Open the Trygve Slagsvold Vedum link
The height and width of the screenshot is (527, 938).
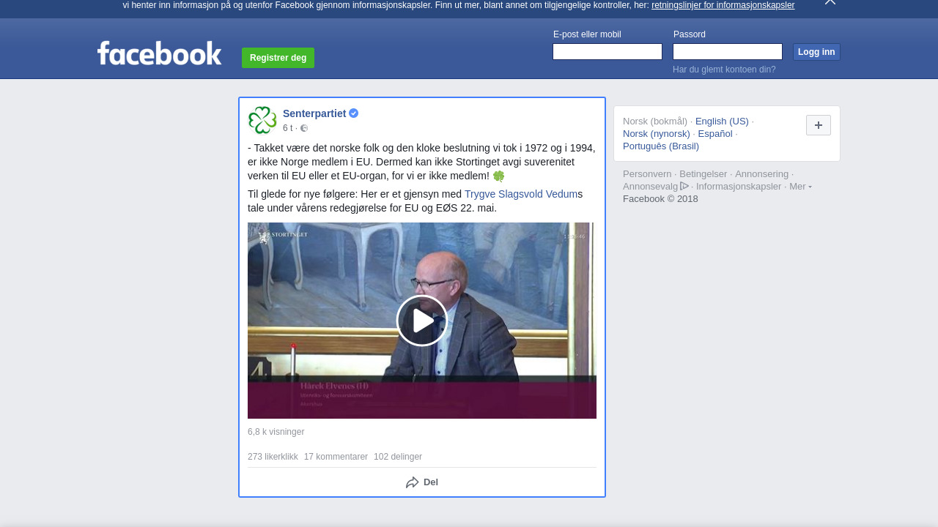pyautogui.click(x=520, y=194)
